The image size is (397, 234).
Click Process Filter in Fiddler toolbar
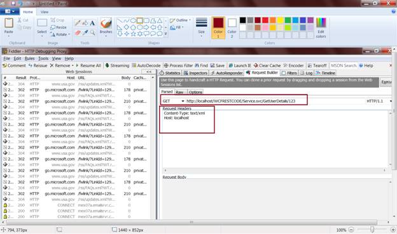point(179,65)
